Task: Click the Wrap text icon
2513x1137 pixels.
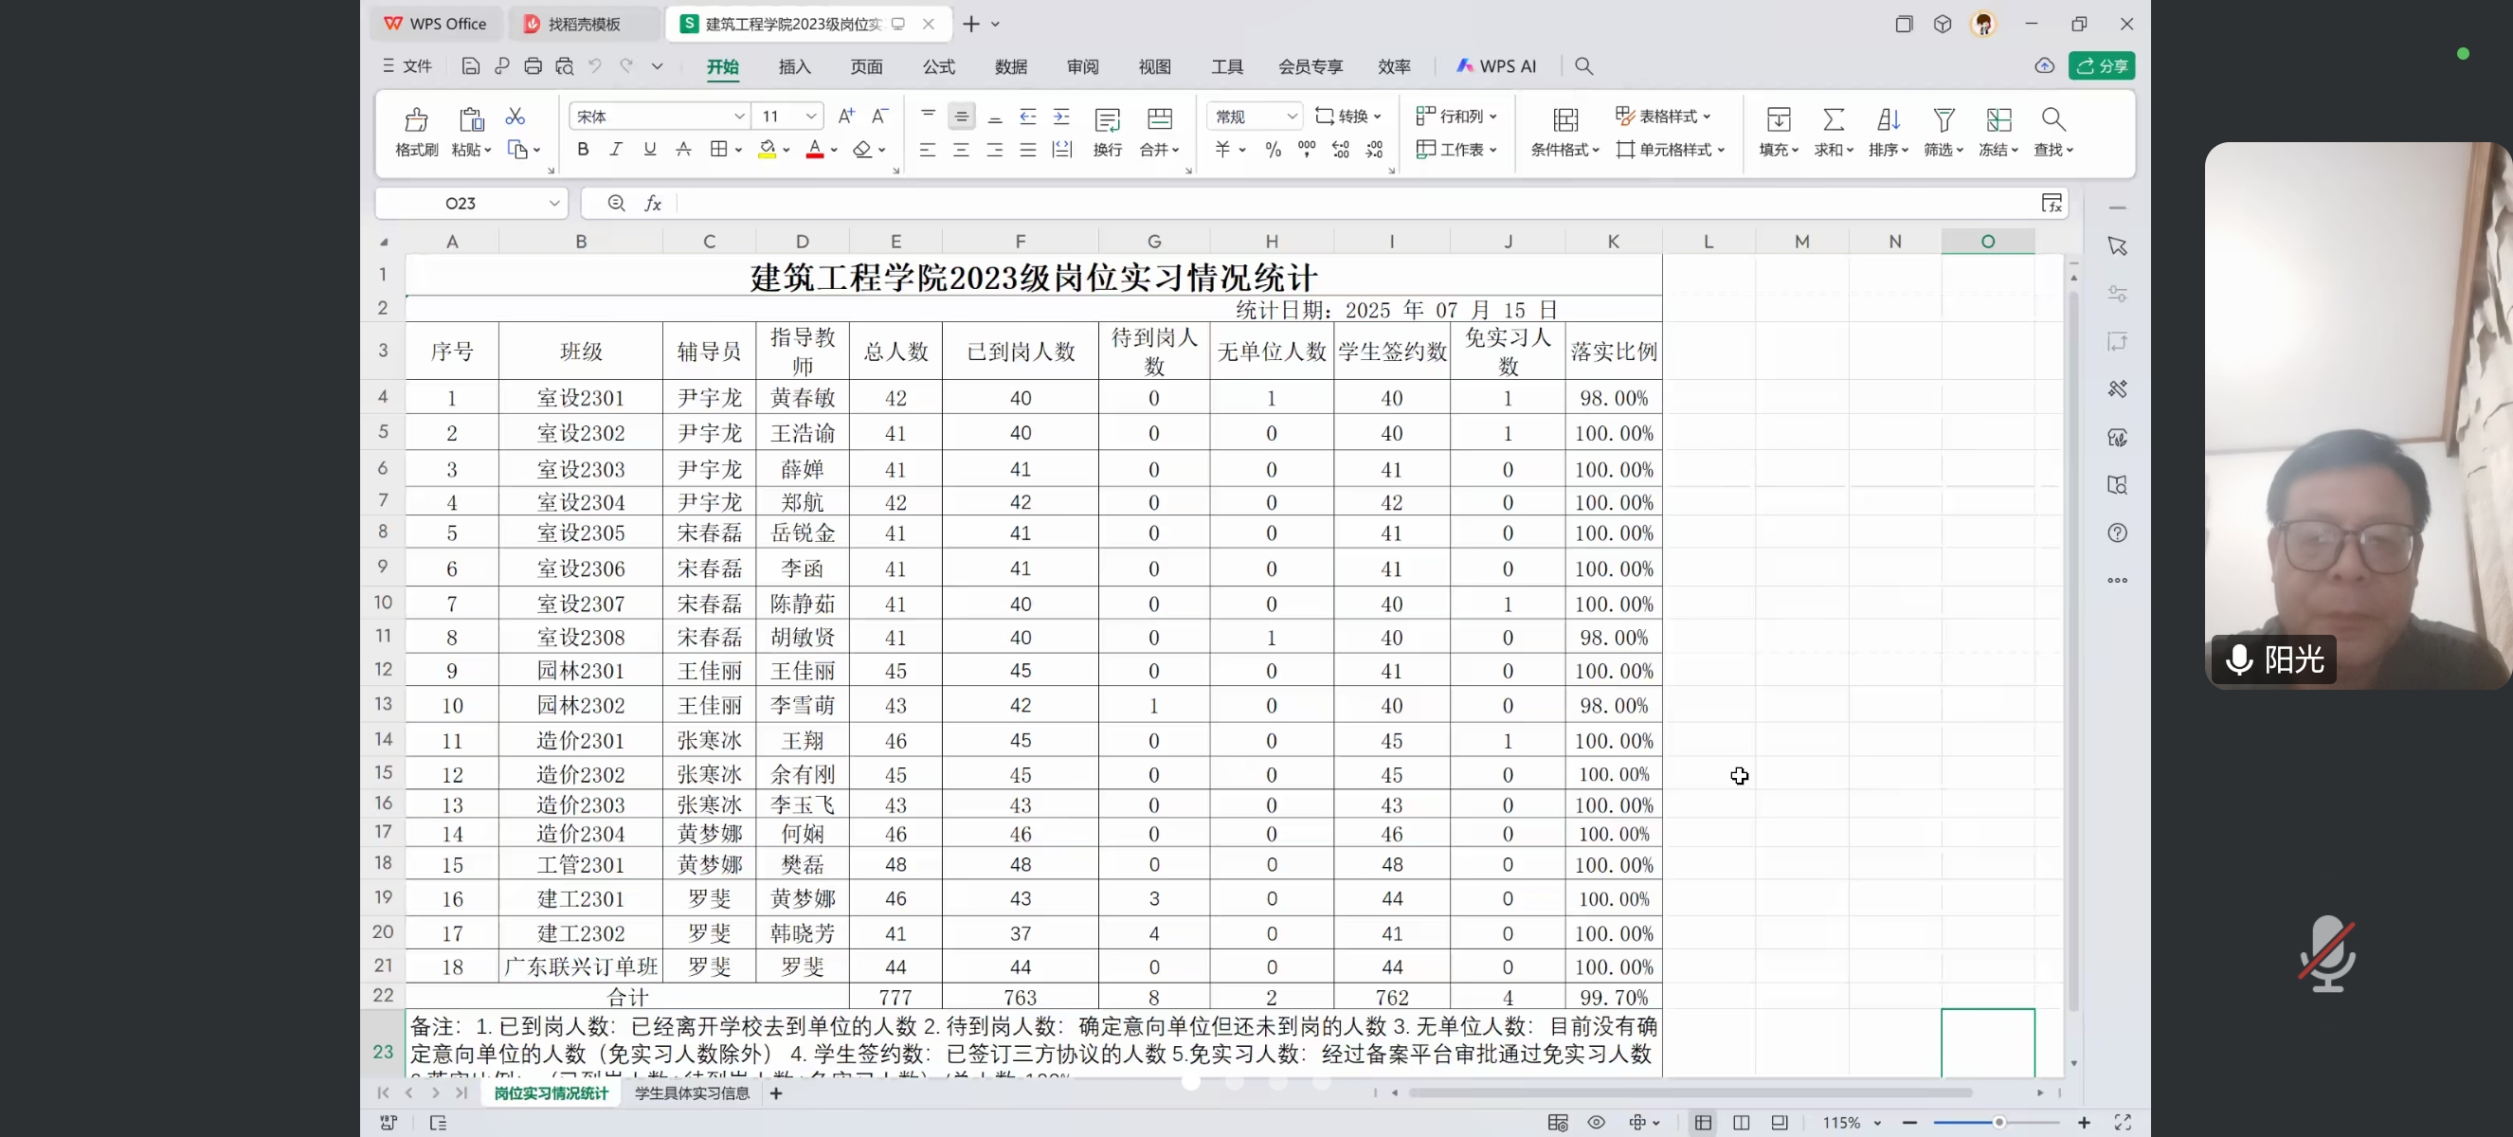Action: point(1107,120)
